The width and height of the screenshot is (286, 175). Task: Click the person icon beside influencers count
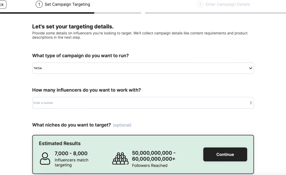(45, 159)
